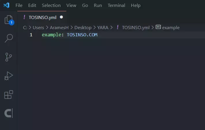Image resolution: width=205 pixels, height=130 pixels.
Task: Select the TOSINSO.yml editor tab
Action: 42,17
